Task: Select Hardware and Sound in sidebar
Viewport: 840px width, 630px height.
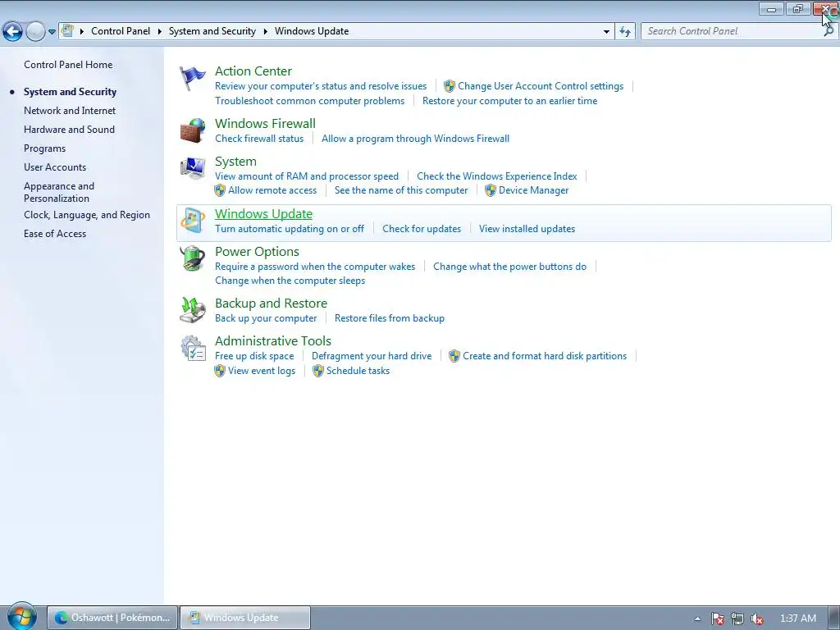Action: (x=69, y=130)
